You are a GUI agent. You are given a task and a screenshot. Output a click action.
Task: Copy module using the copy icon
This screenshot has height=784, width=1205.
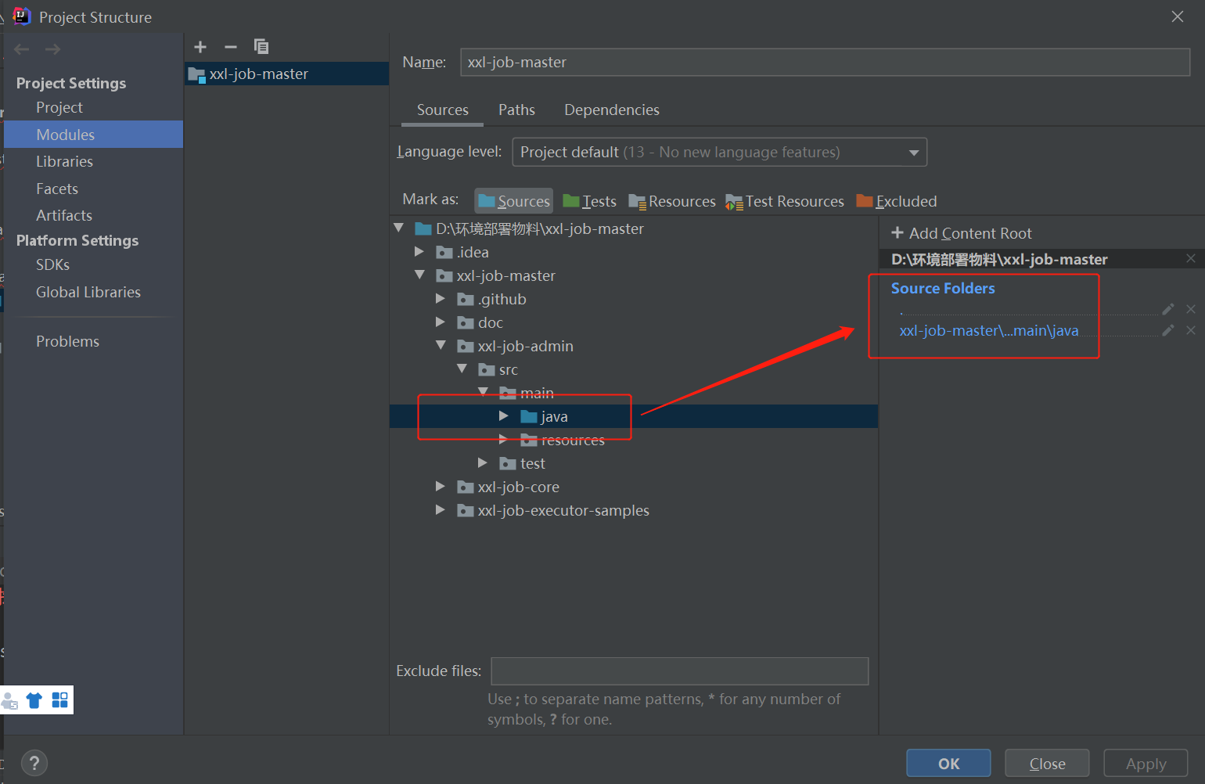(261, 47)
